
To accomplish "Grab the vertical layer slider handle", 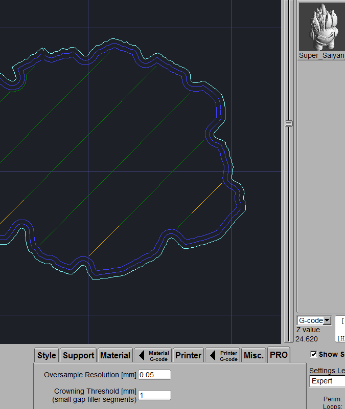I will [x=288, y=123].
